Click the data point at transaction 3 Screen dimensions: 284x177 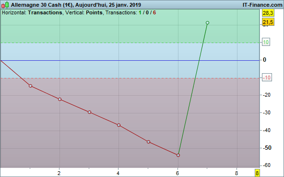[x=89, y=112]
